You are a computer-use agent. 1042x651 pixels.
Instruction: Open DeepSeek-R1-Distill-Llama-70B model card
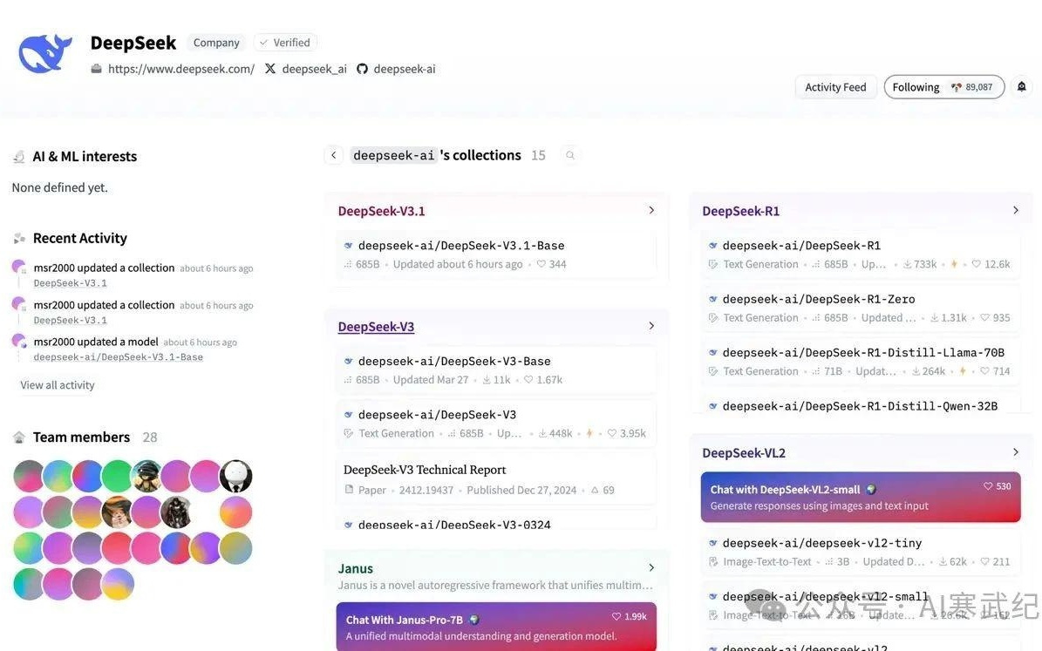[861, 362]
